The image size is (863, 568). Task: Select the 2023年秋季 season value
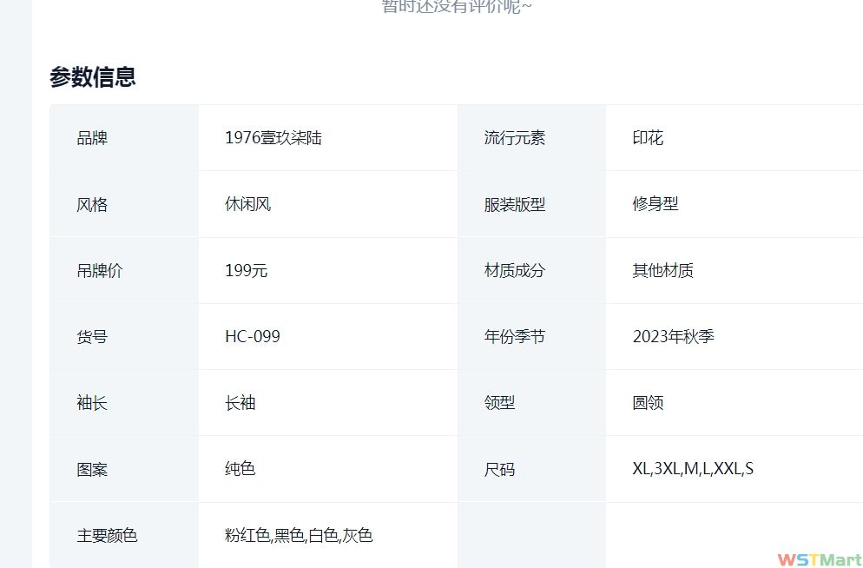673,337
